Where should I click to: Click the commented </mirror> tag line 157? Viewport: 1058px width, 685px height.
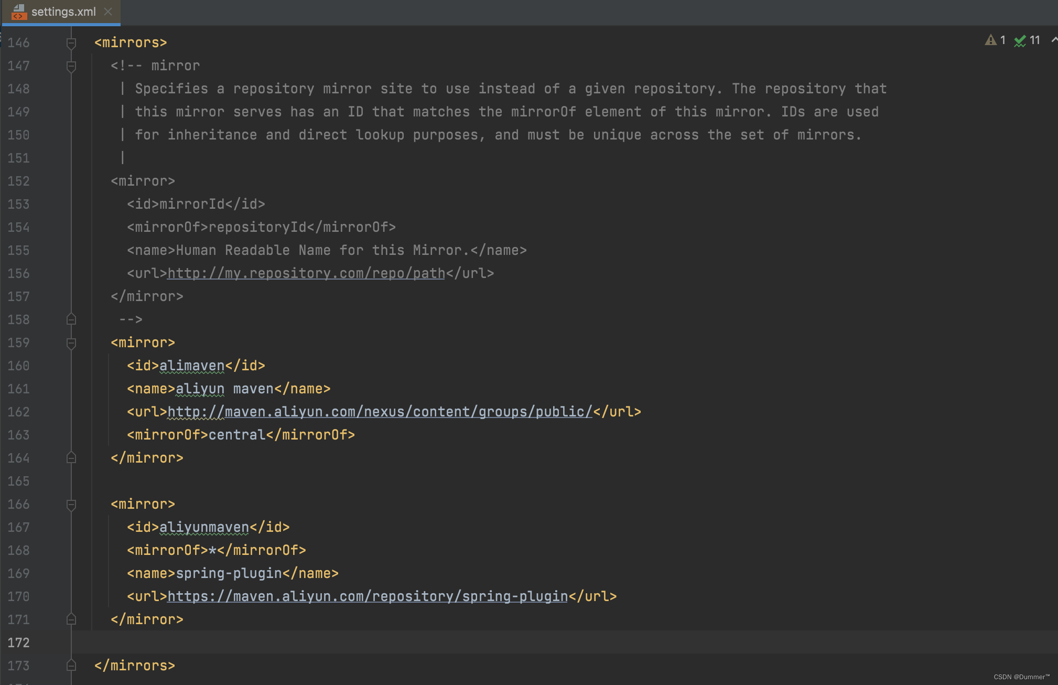tap(147, 296)
